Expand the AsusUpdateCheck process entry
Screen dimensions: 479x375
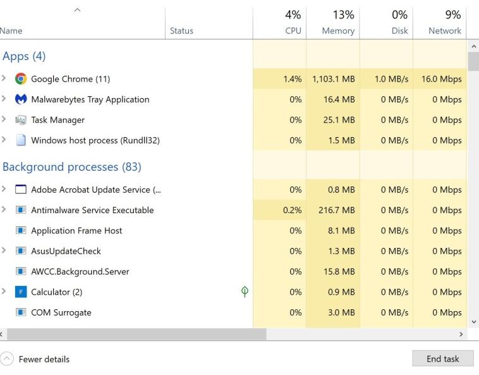point(5,251)
